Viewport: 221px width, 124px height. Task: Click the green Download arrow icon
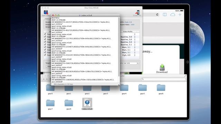click(162, 67)
